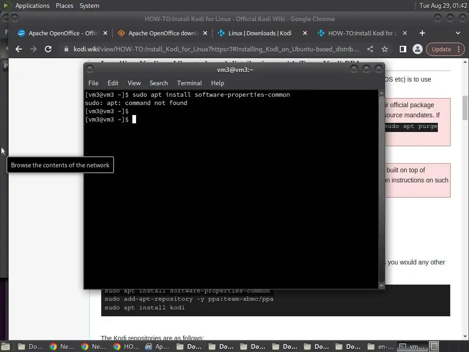This screenshot has height=352, width=469.
Task: View site info via the padlock icon
Action: [x=66, y=49]
